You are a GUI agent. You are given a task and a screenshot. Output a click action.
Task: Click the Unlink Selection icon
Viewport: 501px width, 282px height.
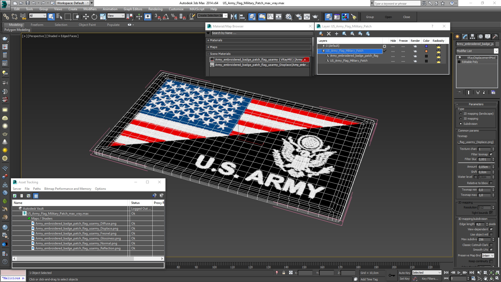tap(14, 17)
